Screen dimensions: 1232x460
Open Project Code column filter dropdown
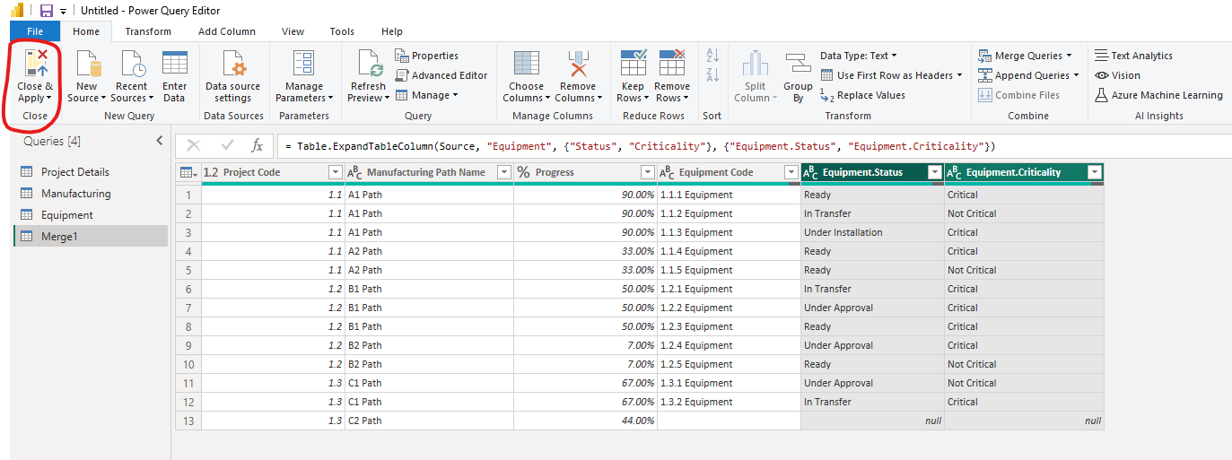click(336, 172)
